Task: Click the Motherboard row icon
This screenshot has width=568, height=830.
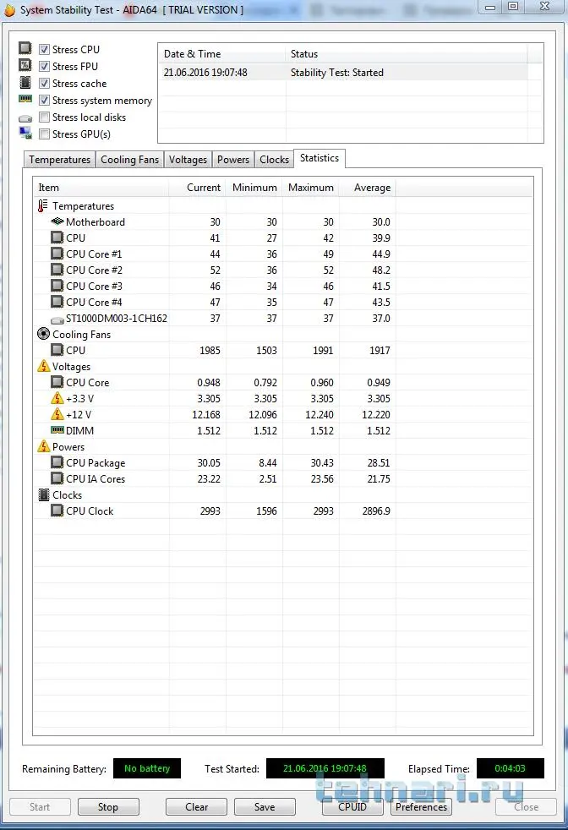Action: point(57,221)
